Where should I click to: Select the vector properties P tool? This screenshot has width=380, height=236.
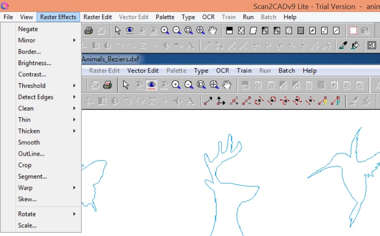point(336,101)
